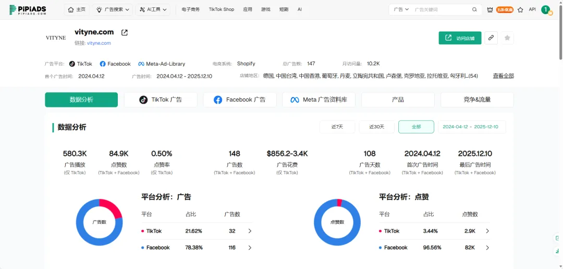Image resolution: width=563 pixels, height=269 pixels.
Task: Expand the Facebook ad count row arrow
Action: coord(250,248)
